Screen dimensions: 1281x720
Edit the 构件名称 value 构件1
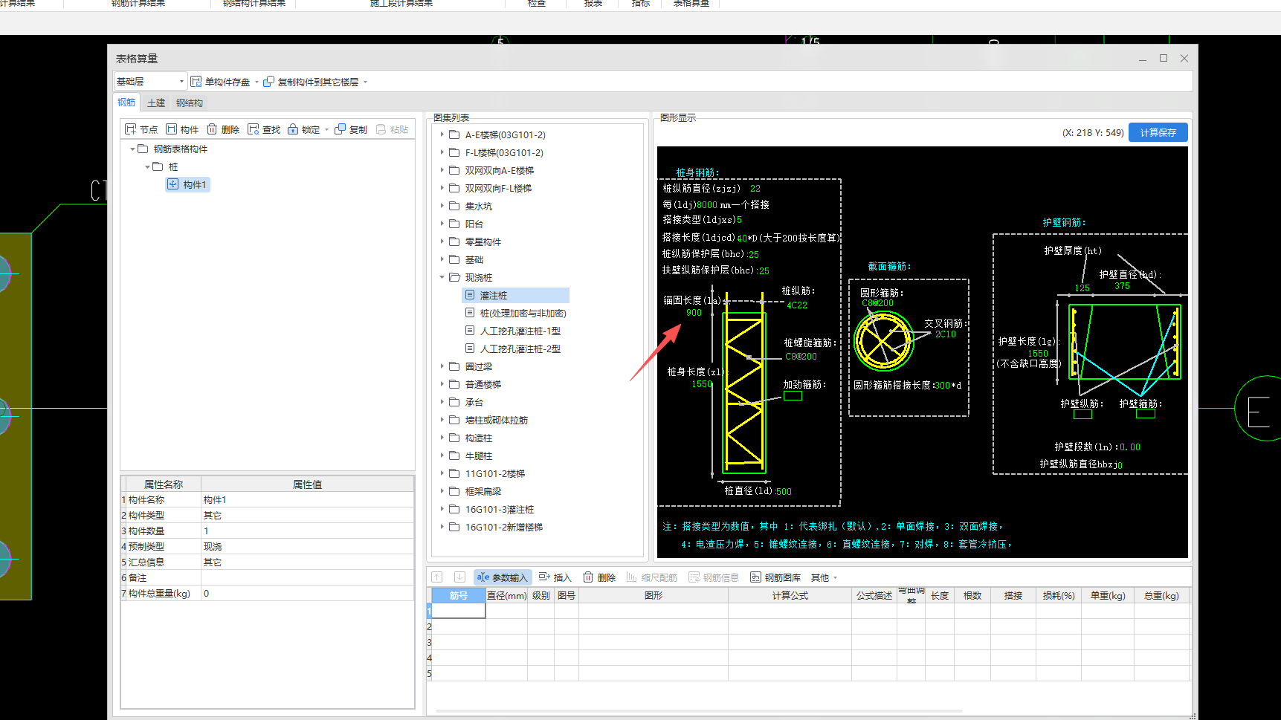307,500
